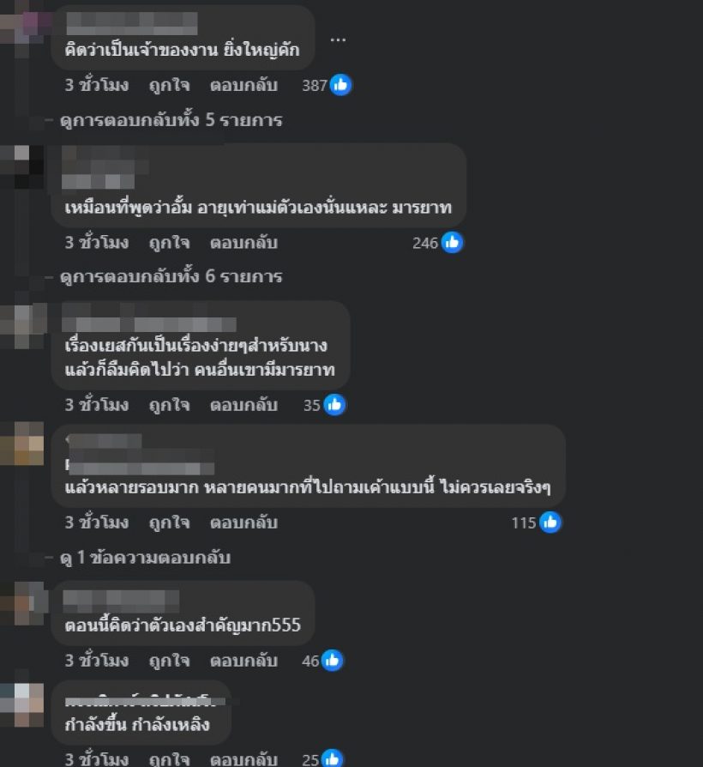The image size is (703, 767).
Task: Click the like icon showing 115 reactions
Action: click(x=550, y=522)
